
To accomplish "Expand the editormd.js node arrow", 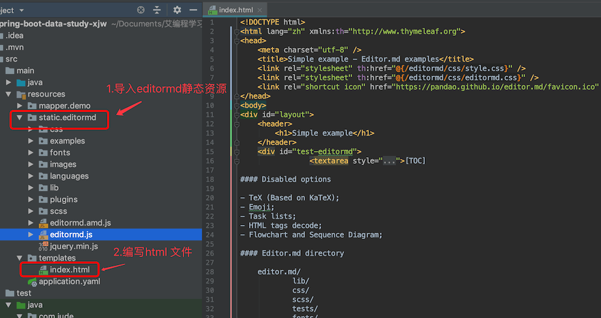I will point(31,235).
